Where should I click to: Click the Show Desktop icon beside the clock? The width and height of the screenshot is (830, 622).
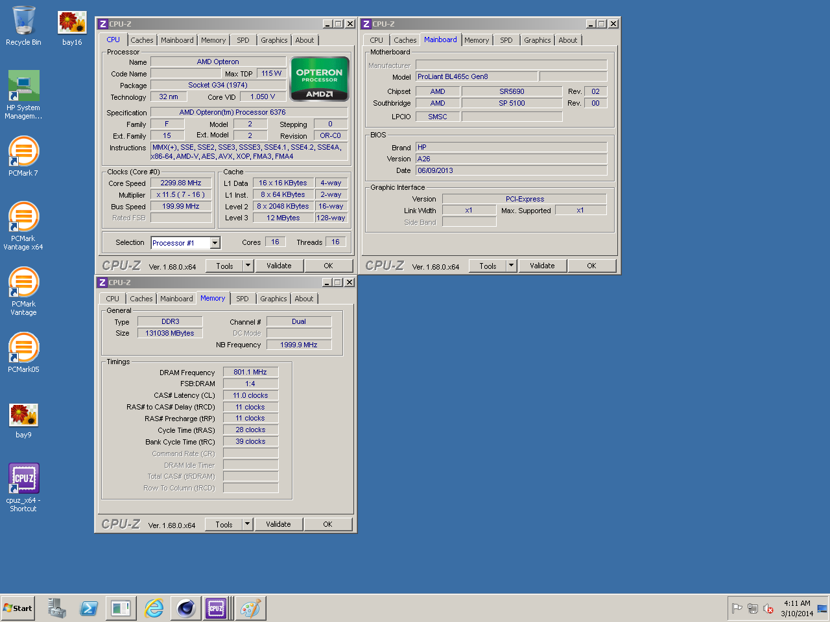pyautogui.click(x=822, y=608)
